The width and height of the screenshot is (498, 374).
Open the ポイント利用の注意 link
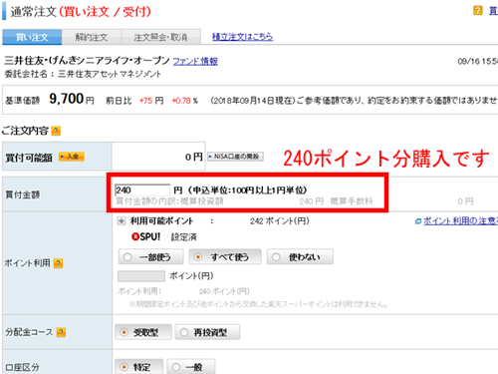pos(460,220)
